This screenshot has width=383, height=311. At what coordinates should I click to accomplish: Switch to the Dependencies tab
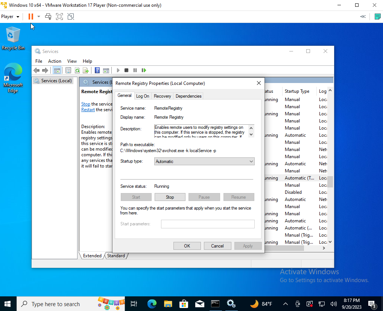188,96
